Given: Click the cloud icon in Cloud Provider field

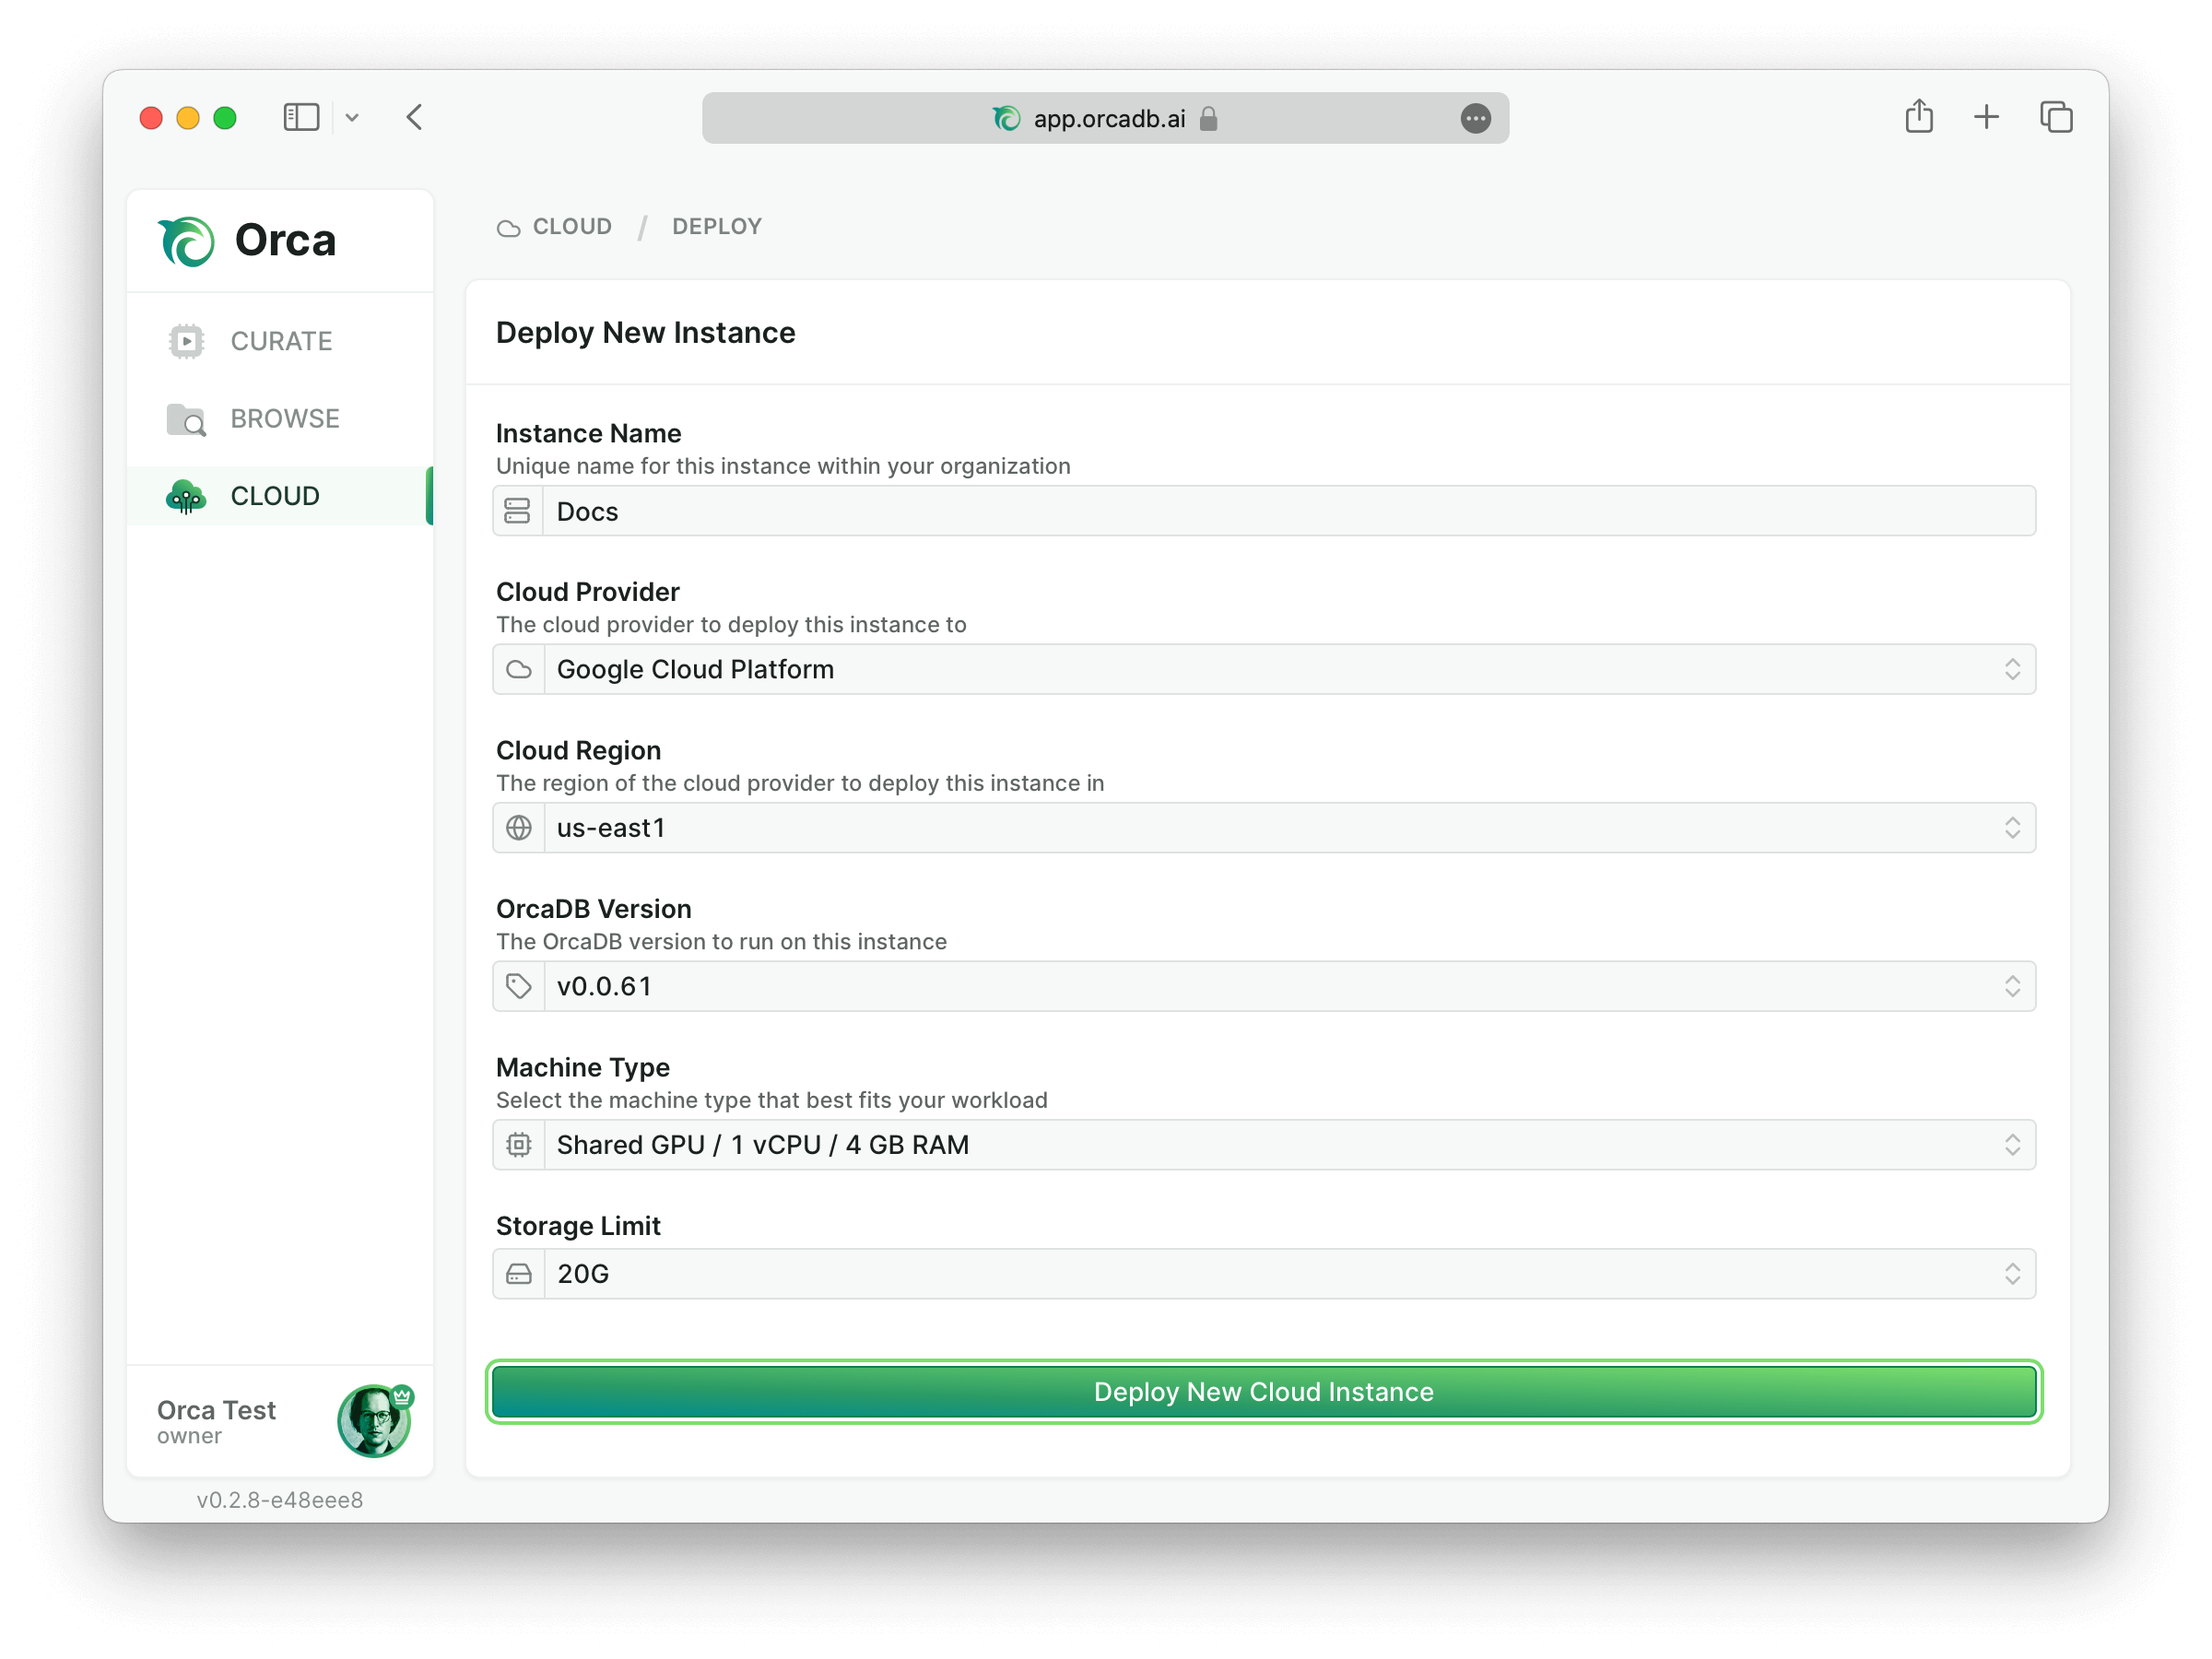Looking at the screenshot, I should point(519,669).
